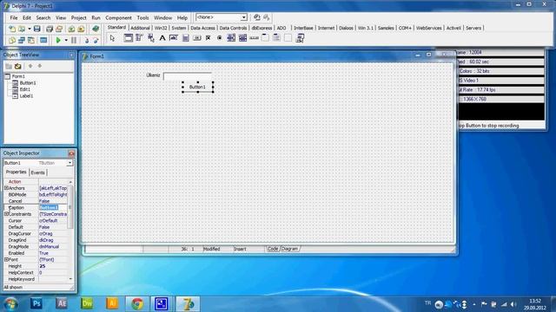This screenshot has height=312, width=556.
Task: Click the Open Project toolbar icon
Action: tap(59, 29)
